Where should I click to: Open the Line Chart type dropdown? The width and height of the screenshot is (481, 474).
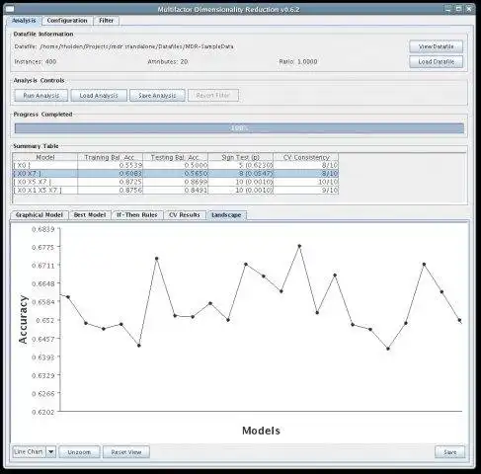coord(34,451)
